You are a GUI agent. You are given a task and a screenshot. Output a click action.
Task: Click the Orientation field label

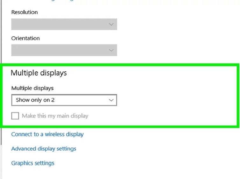25,38
